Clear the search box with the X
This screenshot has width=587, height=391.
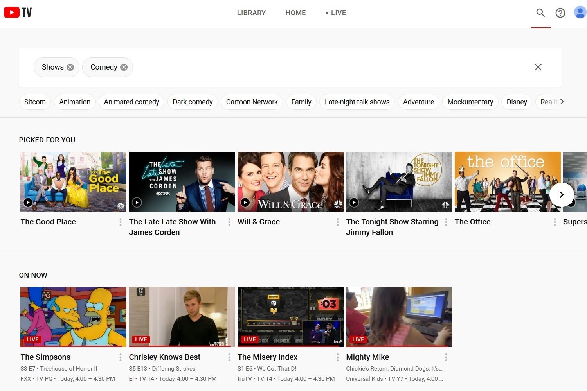coord(538,67)
